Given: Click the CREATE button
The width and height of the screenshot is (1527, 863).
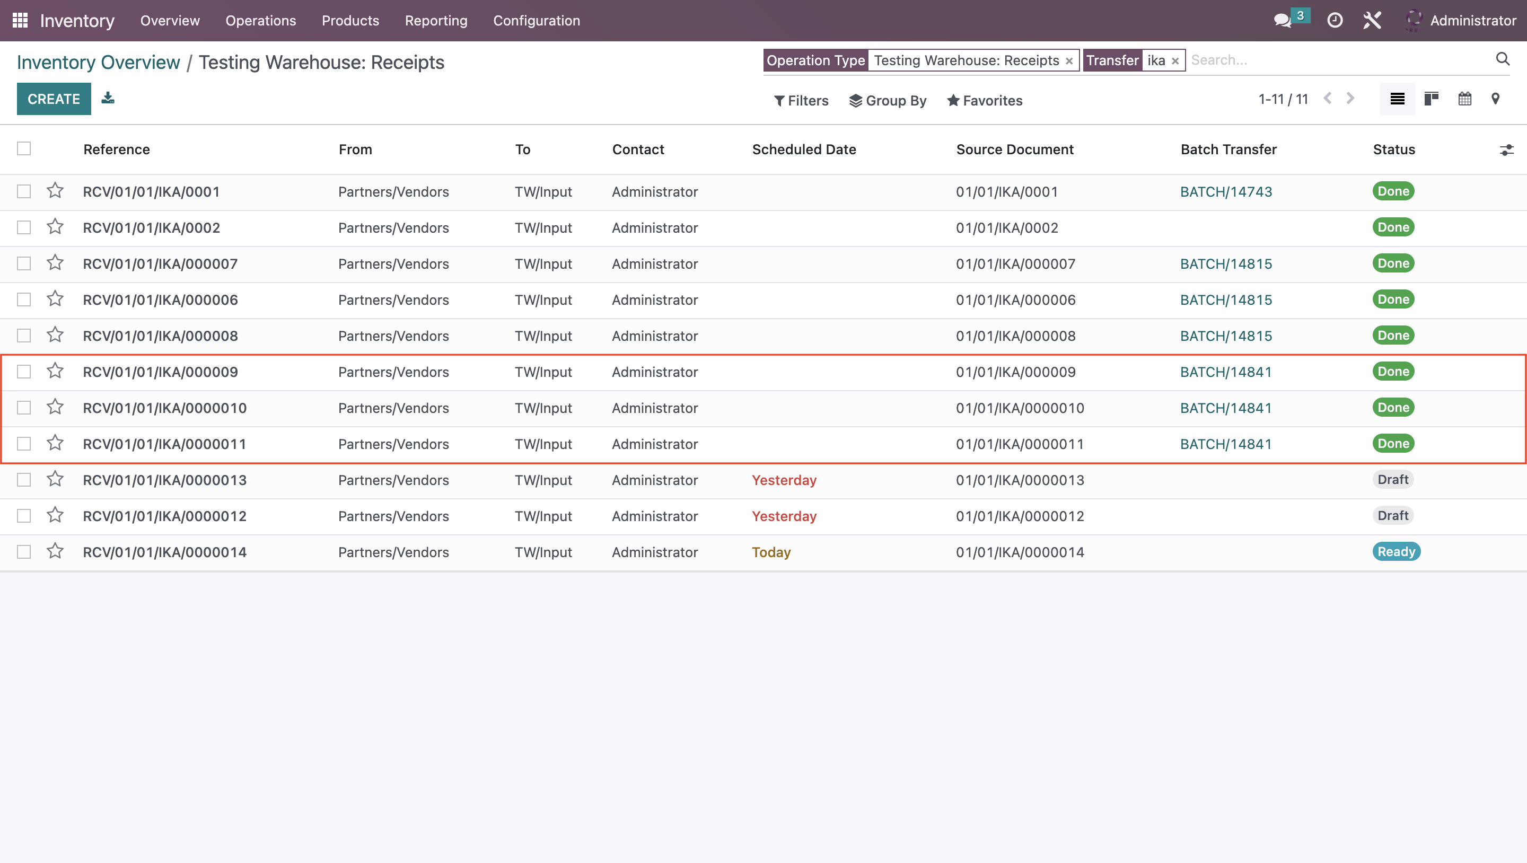Looking at the screenshot, I should (54, 99).
